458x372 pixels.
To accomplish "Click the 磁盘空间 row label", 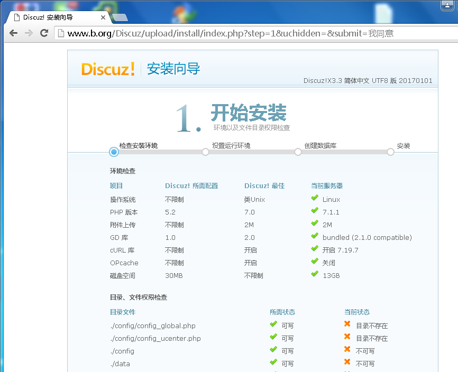I will point(123,276).
